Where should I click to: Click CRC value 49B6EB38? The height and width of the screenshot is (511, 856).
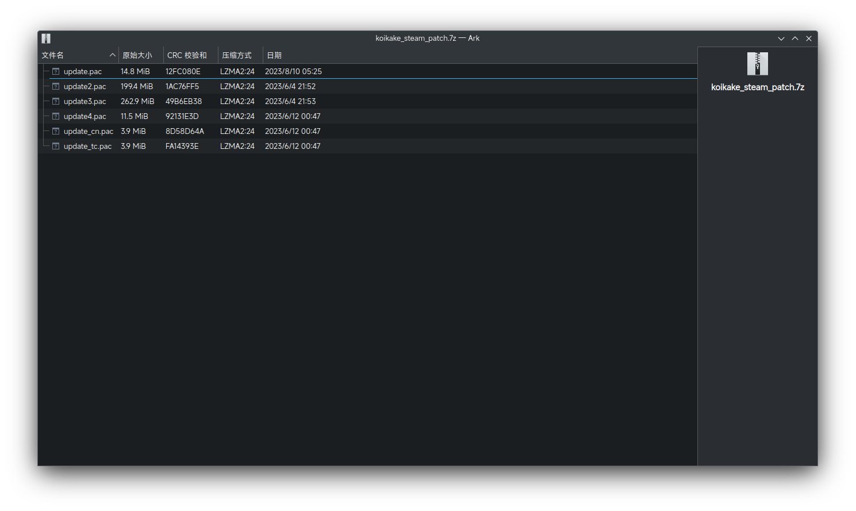(x=184, y=101)
